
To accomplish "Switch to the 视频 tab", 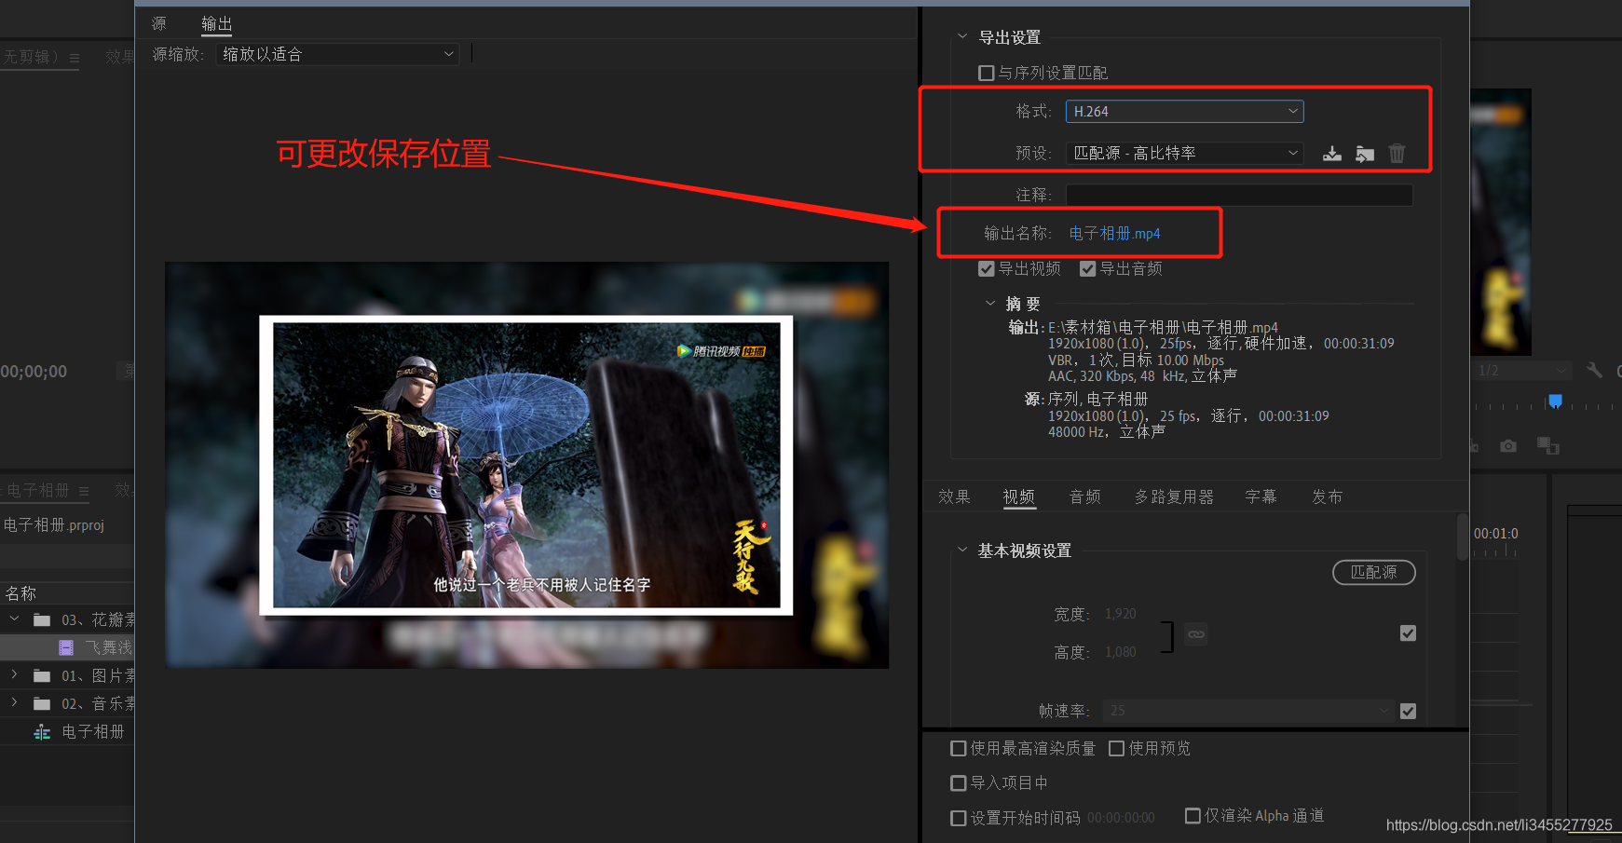I will pos(1019,496).
